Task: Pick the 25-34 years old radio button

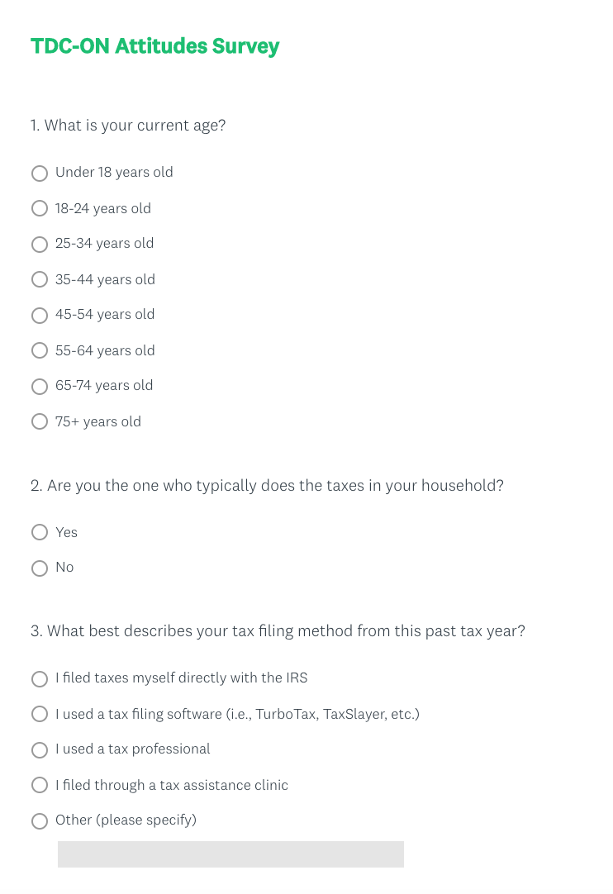Action: 40,245
